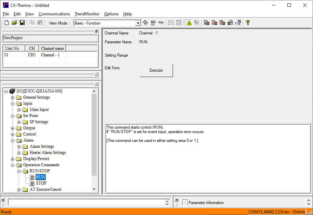Click the edit view mode icon
This screenshot has height=215, width=313.
tap(153, 23)
